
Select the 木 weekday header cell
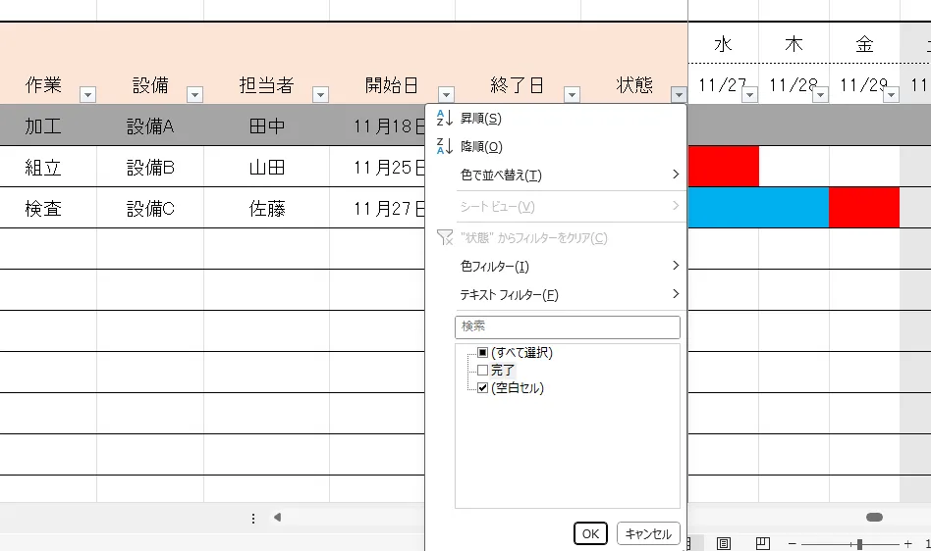click(794, 44)
